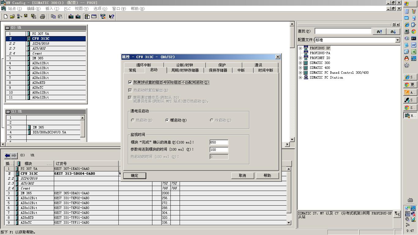The width and height of the screenshot is (418, 235).
Task: Click the Copy toolbar icon
Action: [53, 17]
